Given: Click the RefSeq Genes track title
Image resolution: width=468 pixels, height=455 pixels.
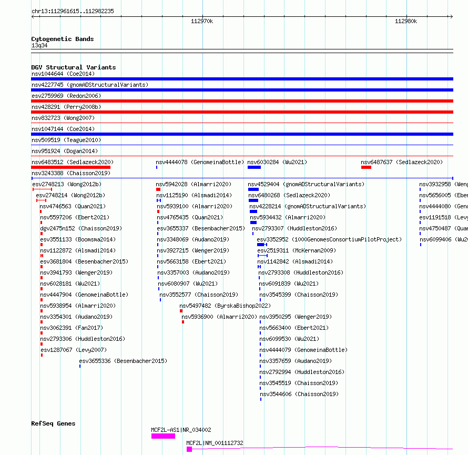Looking at the screenshot, I should point(53,423).
